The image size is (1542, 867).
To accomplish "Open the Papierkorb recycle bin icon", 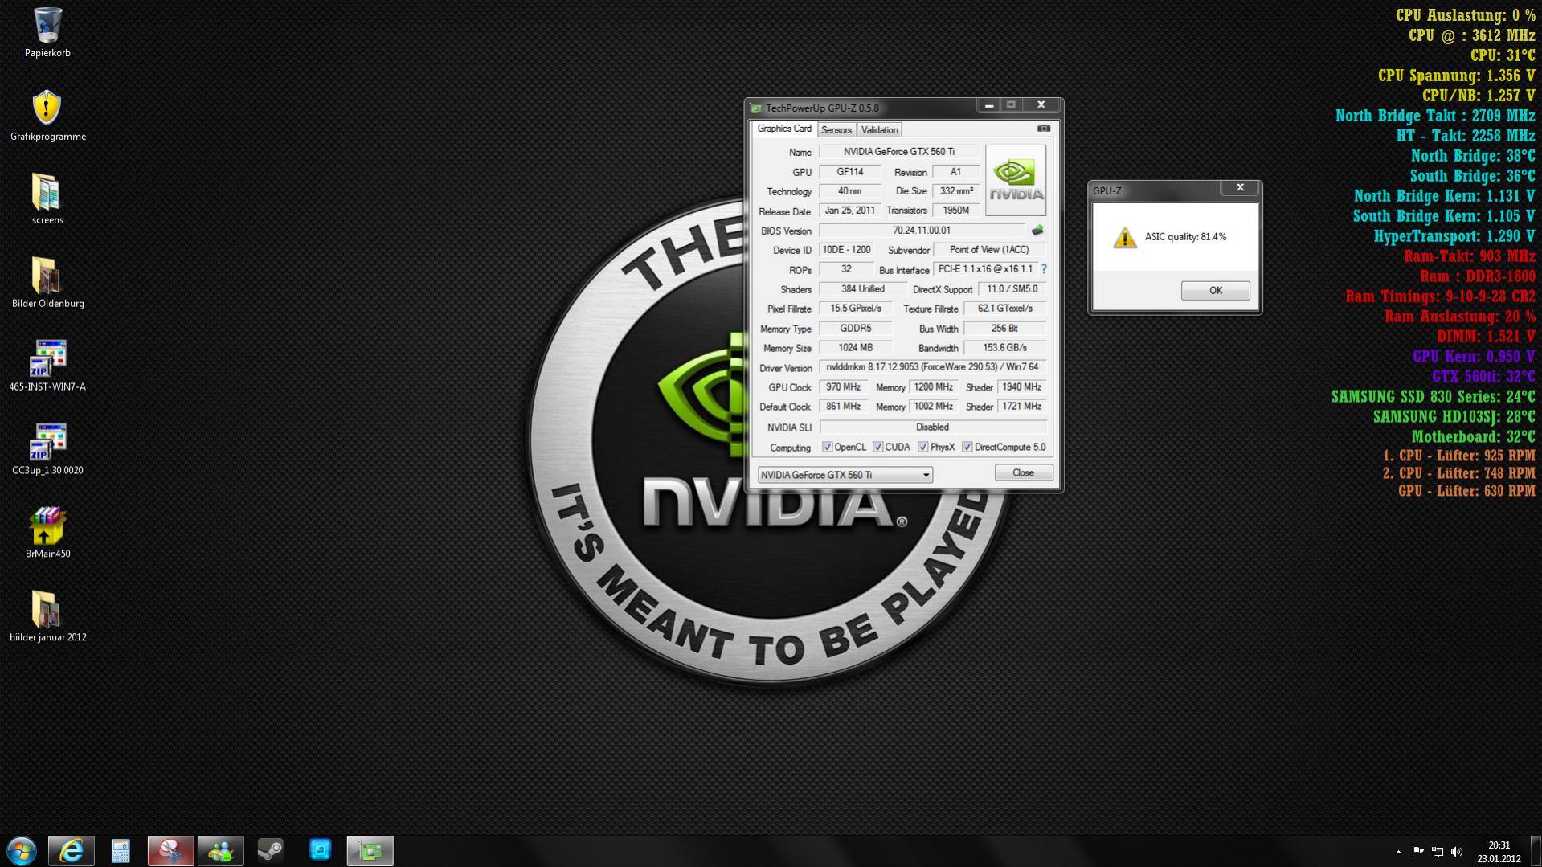I will (x=47, y=26).
